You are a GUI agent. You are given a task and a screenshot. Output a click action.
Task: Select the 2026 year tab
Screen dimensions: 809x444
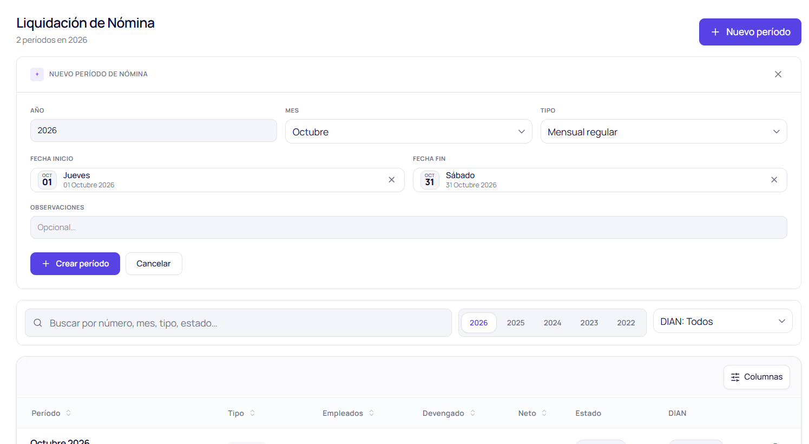pyautogui.click(x=479, y=323)
